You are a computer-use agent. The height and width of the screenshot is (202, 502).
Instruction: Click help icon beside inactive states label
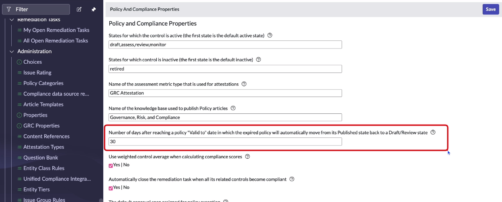tap(258, 59)
